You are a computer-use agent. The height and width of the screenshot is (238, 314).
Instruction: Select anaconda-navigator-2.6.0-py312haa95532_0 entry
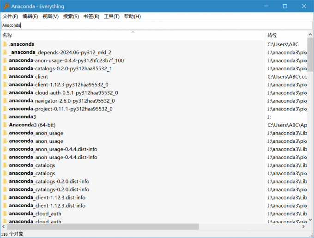point(62,101)
